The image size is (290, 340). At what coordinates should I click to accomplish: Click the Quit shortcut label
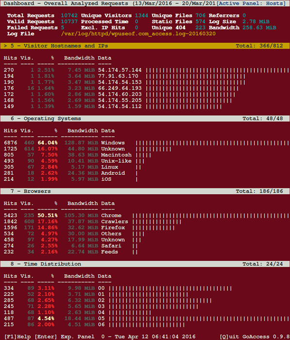[229, 337]
